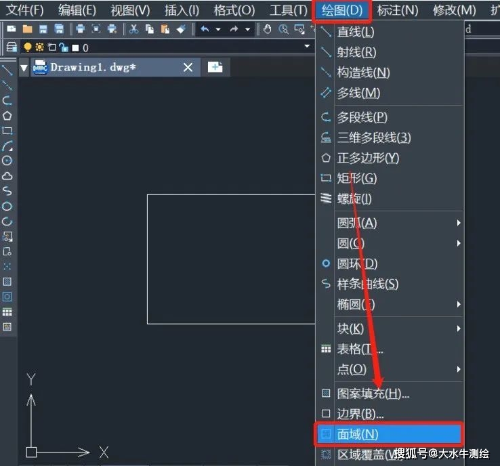Click the Match Properties brush icon
Viewport: 500px width, 466px height.
[x=181, y=29]
